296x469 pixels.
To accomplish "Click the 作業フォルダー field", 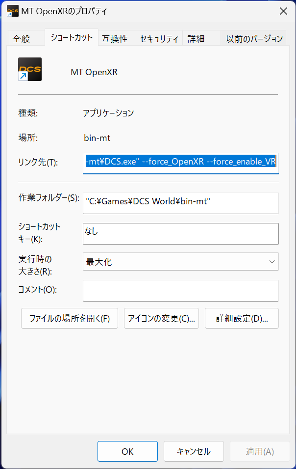I will pyautogui.click(x=181, y=203).
